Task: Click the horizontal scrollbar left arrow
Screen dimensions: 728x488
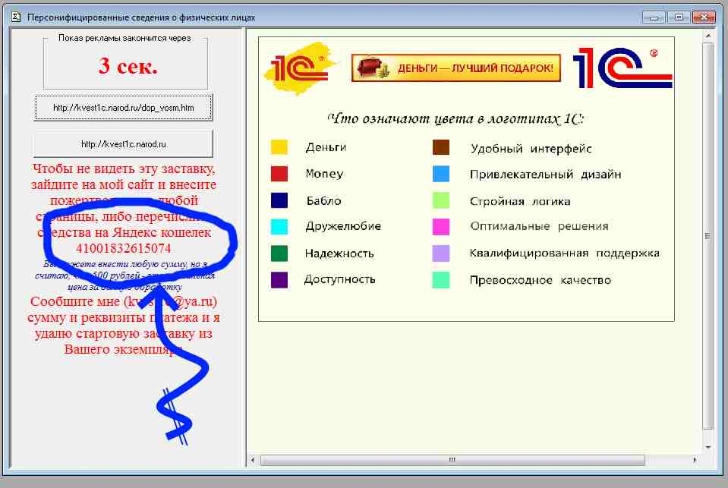Action: [x=253, y=460]
